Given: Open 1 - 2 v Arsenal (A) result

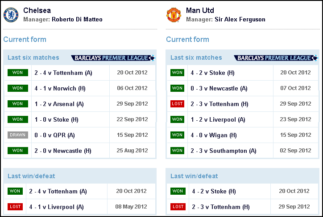Looking at the screenshot, I should (x=59, y=104).
